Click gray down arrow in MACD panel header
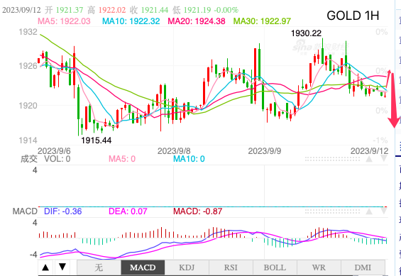The image size is (401, 276). click(x=383, y=211)
